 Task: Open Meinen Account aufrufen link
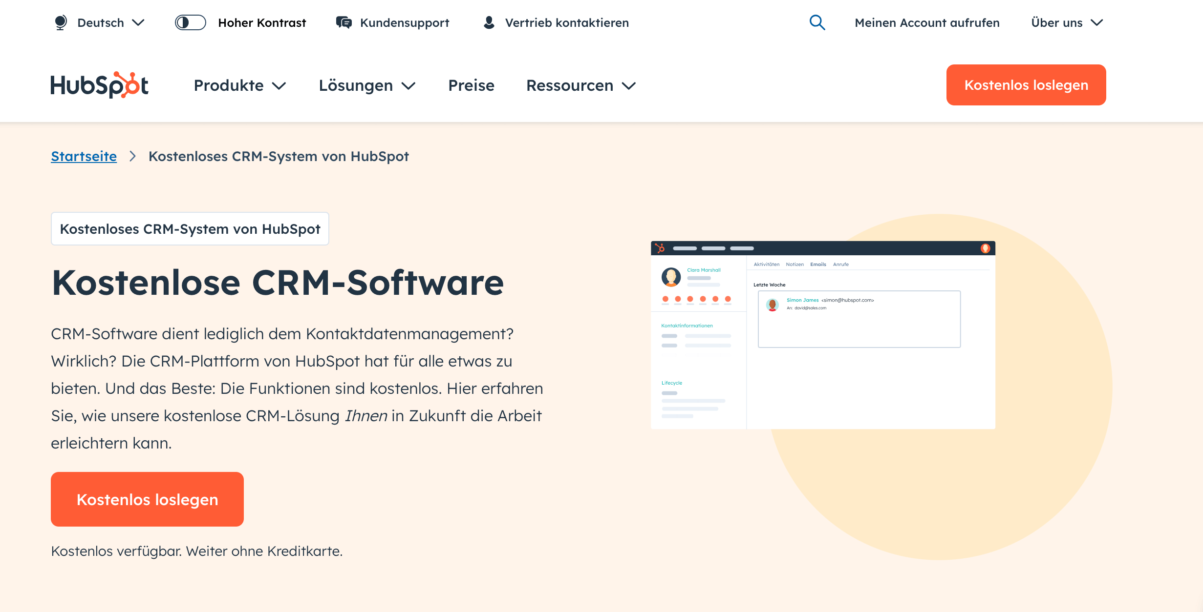click(927, 22)
